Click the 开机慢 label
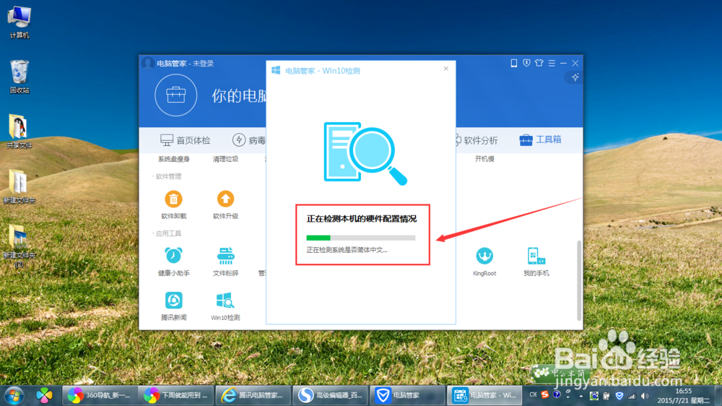 484,159
